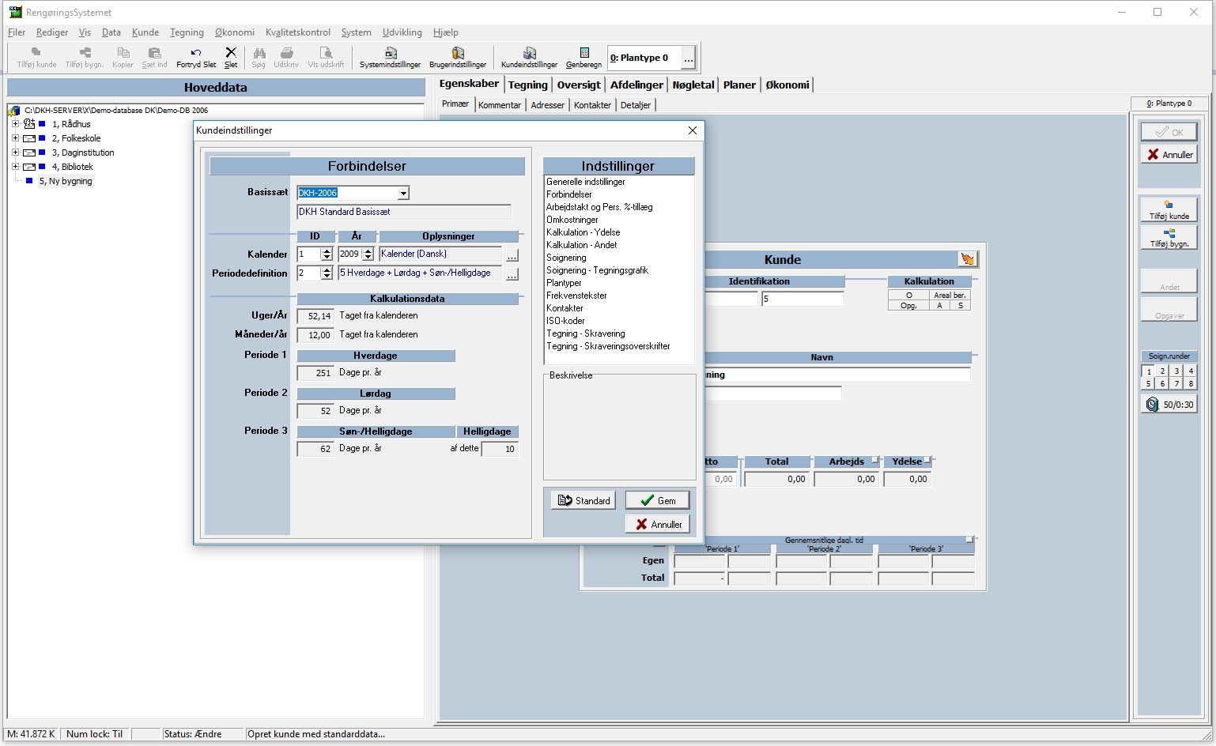
Task: Click the Daginstitution building icon in tree
Action: point(29,153)
